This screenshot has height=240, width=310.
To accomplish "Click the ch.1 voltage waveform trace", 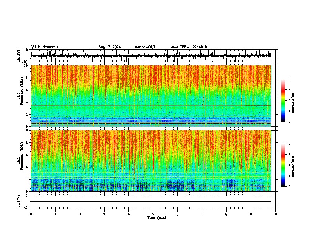I will [151, 56].
